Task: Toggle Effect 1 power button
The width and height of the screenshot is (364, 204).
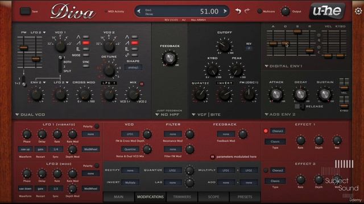Action: pyautogui.click(x=266, y=131)
